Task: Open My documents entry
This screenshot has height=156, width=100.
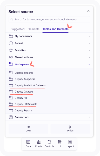Action: (x=49, y=36)
